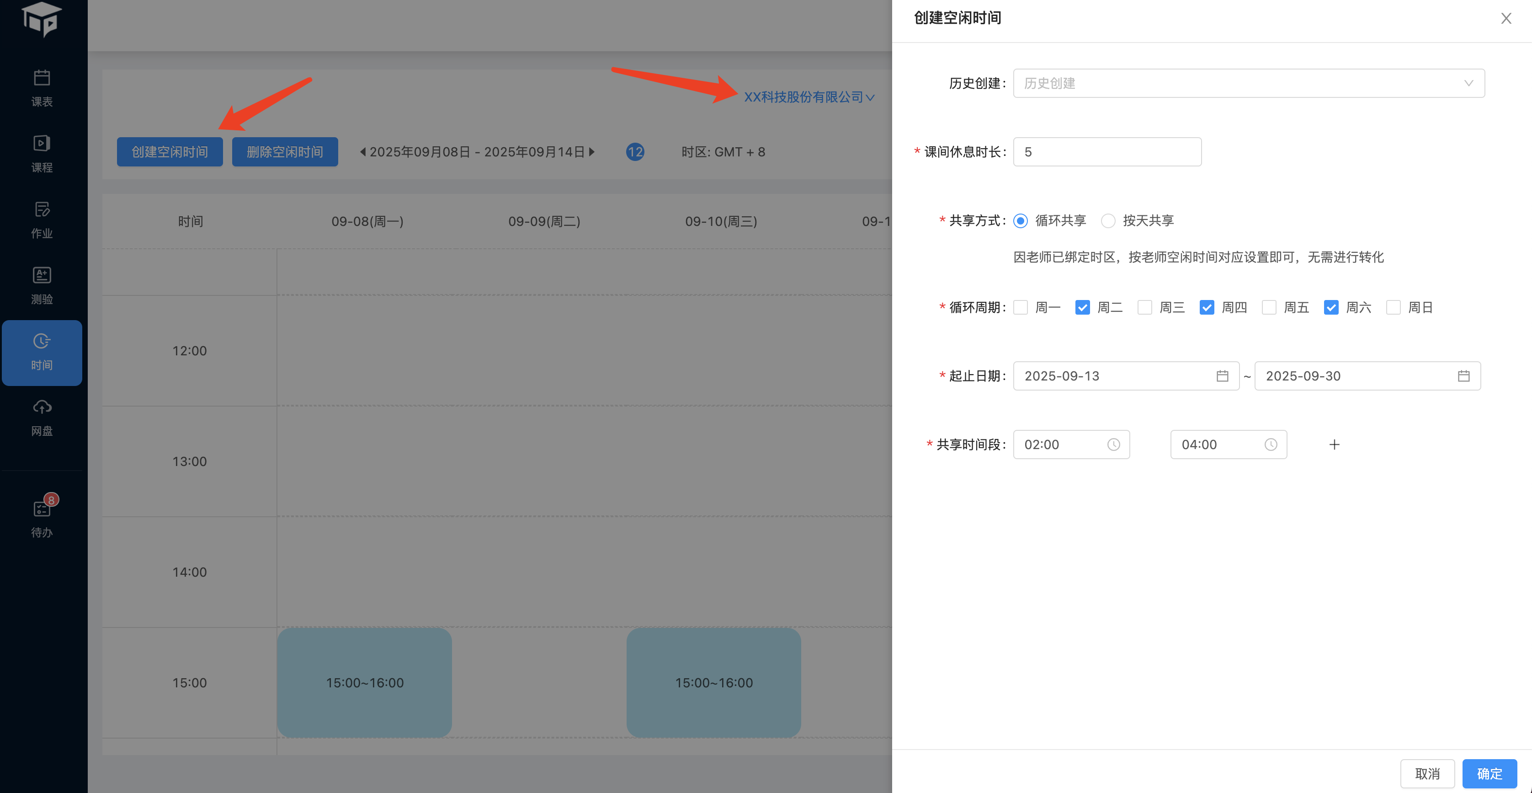Go to next week with right arrow
Viewport: 1532px width, 793px height.
[592, 152]
